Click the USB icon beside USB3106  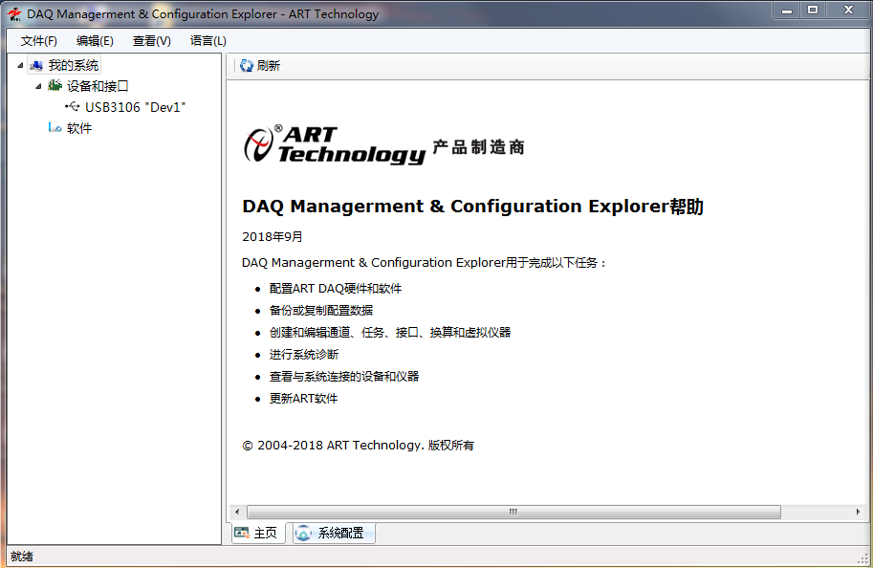[73, 107]
